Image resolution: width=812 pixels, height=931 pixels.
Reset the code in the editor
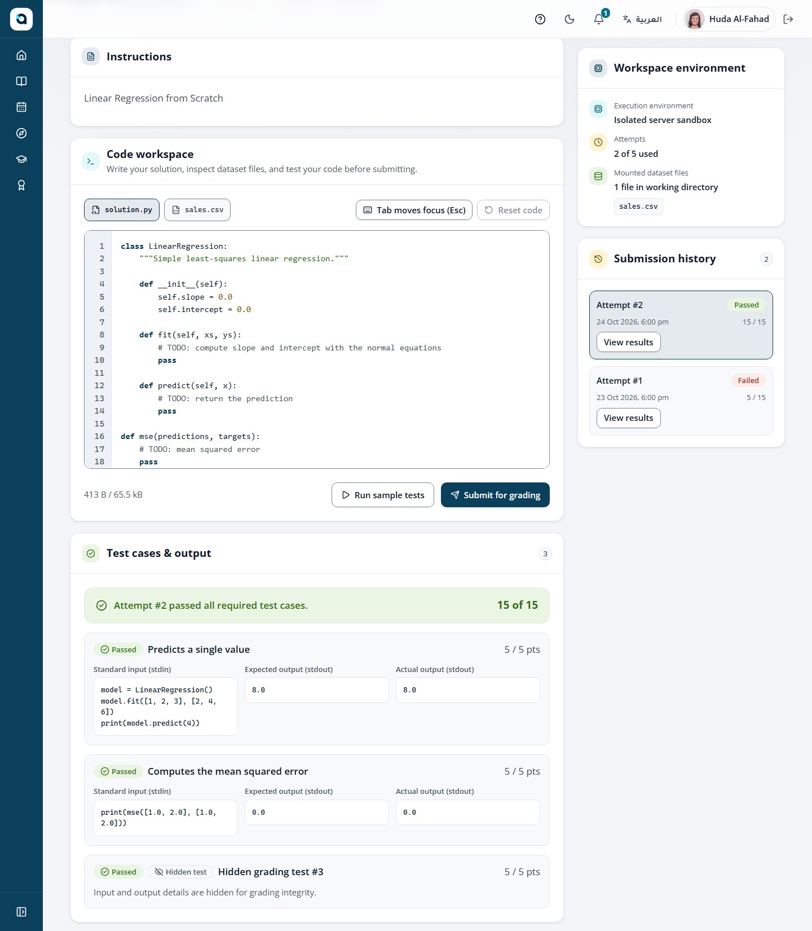513,210
